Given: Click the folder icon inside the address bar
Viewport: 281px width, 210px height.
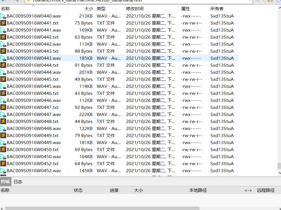Looking at the screenshot, I should pyautogui.click(x=28, y=1).
